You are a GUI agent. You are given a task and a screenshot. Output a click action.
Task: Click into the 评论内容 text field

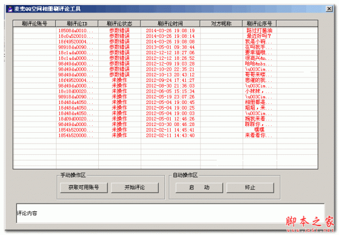[171, 213]
